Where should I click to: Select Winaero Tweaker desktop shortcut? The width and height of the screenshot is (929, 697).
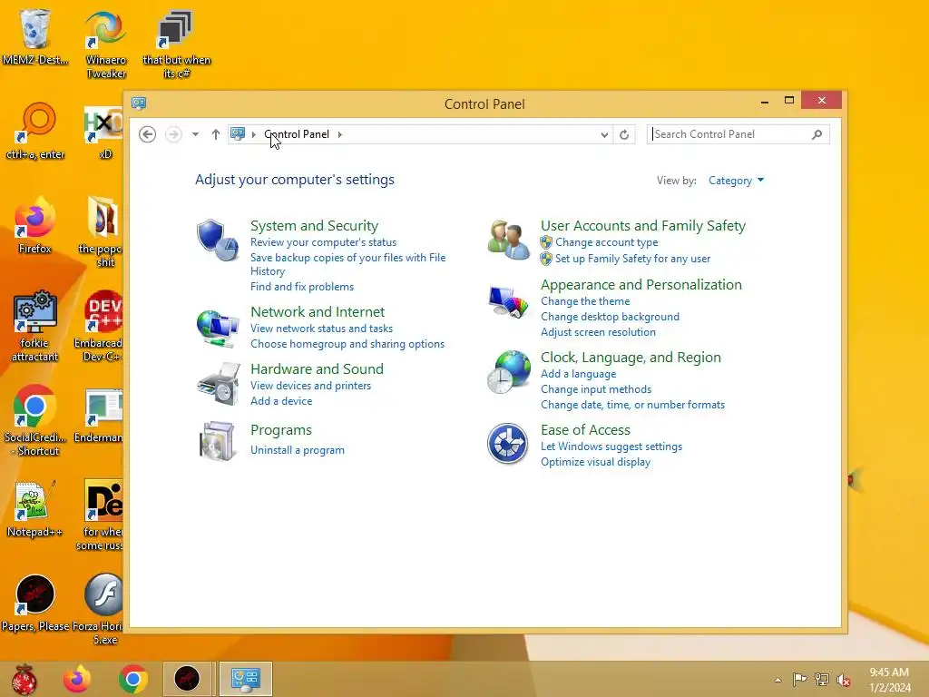(x=105, y=44)
